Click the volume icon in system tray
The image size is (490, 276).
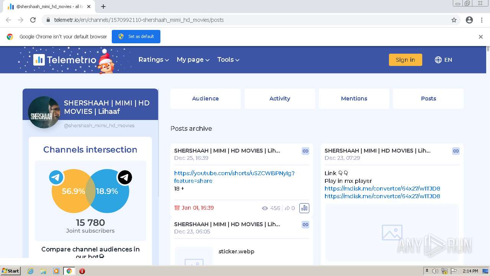pyautogui.click(x=435, y=271)
